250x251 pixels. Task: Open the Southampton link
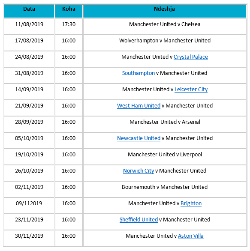139,73
